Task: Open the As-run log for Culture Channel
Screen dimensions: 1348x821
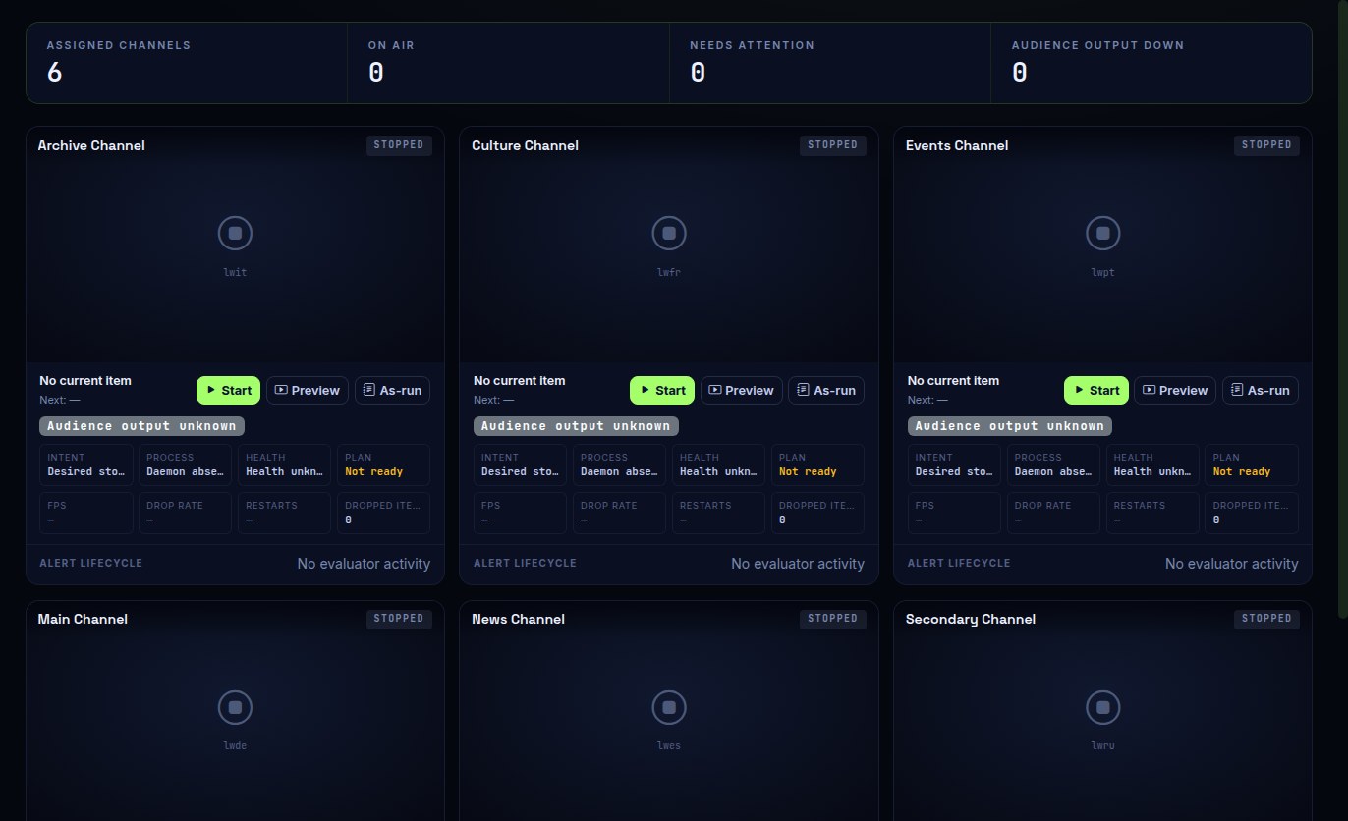Action: (826, 390)
